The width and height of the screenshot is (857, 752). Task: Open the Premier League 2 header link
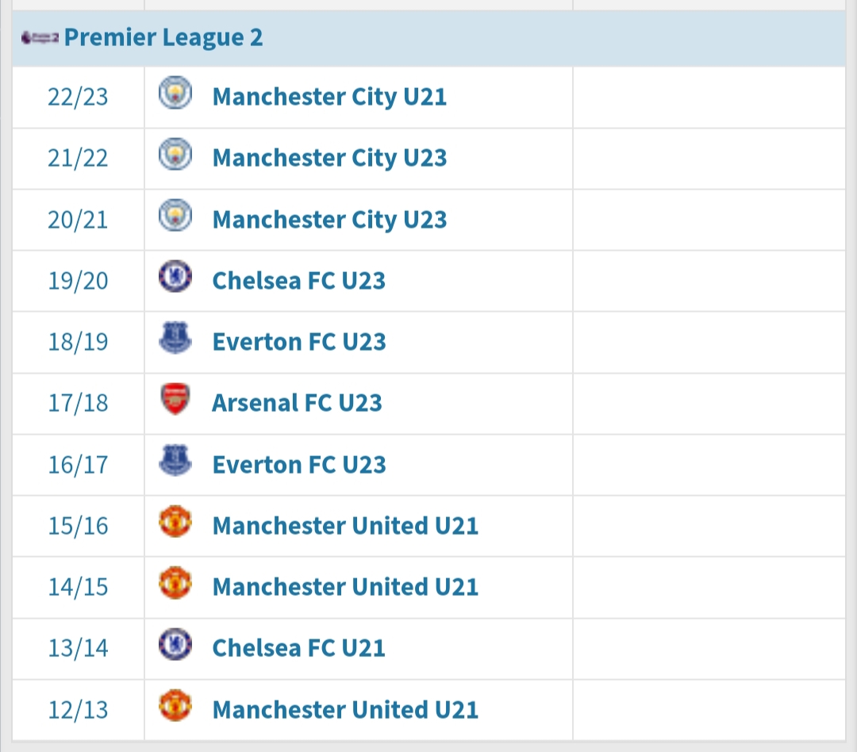tap(163, 38)
